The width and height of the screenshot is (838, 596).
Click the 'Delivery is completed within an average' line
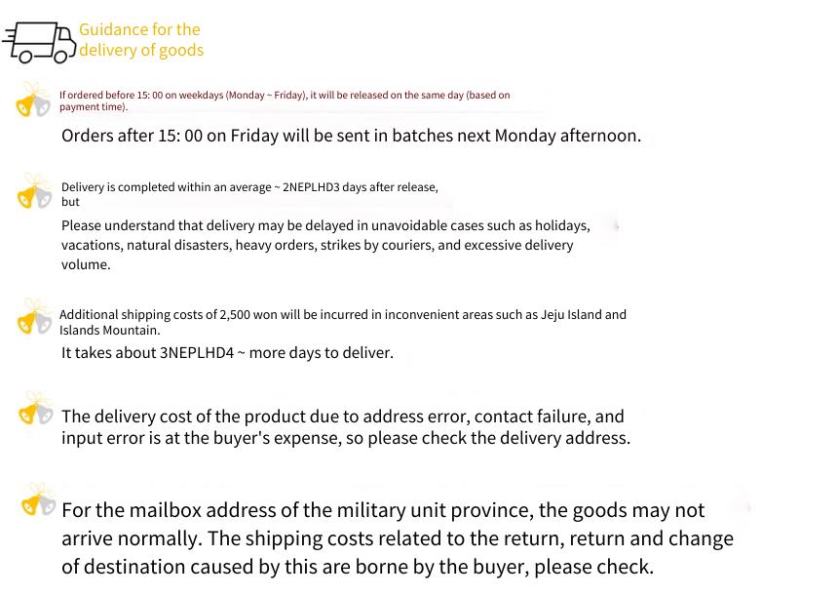pyautogui.click(x=249, y=187)
